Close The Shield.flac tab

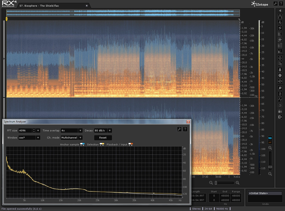(x=87, y=6)
